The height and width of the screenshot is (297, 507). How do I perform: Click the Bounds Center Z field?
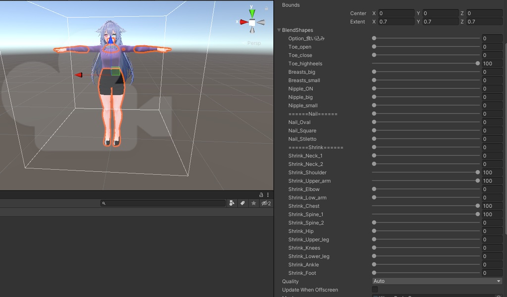[484, 13]
